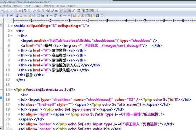Open Find with the magnifier icon
The image size is (196, 130).
coord(35,11)
